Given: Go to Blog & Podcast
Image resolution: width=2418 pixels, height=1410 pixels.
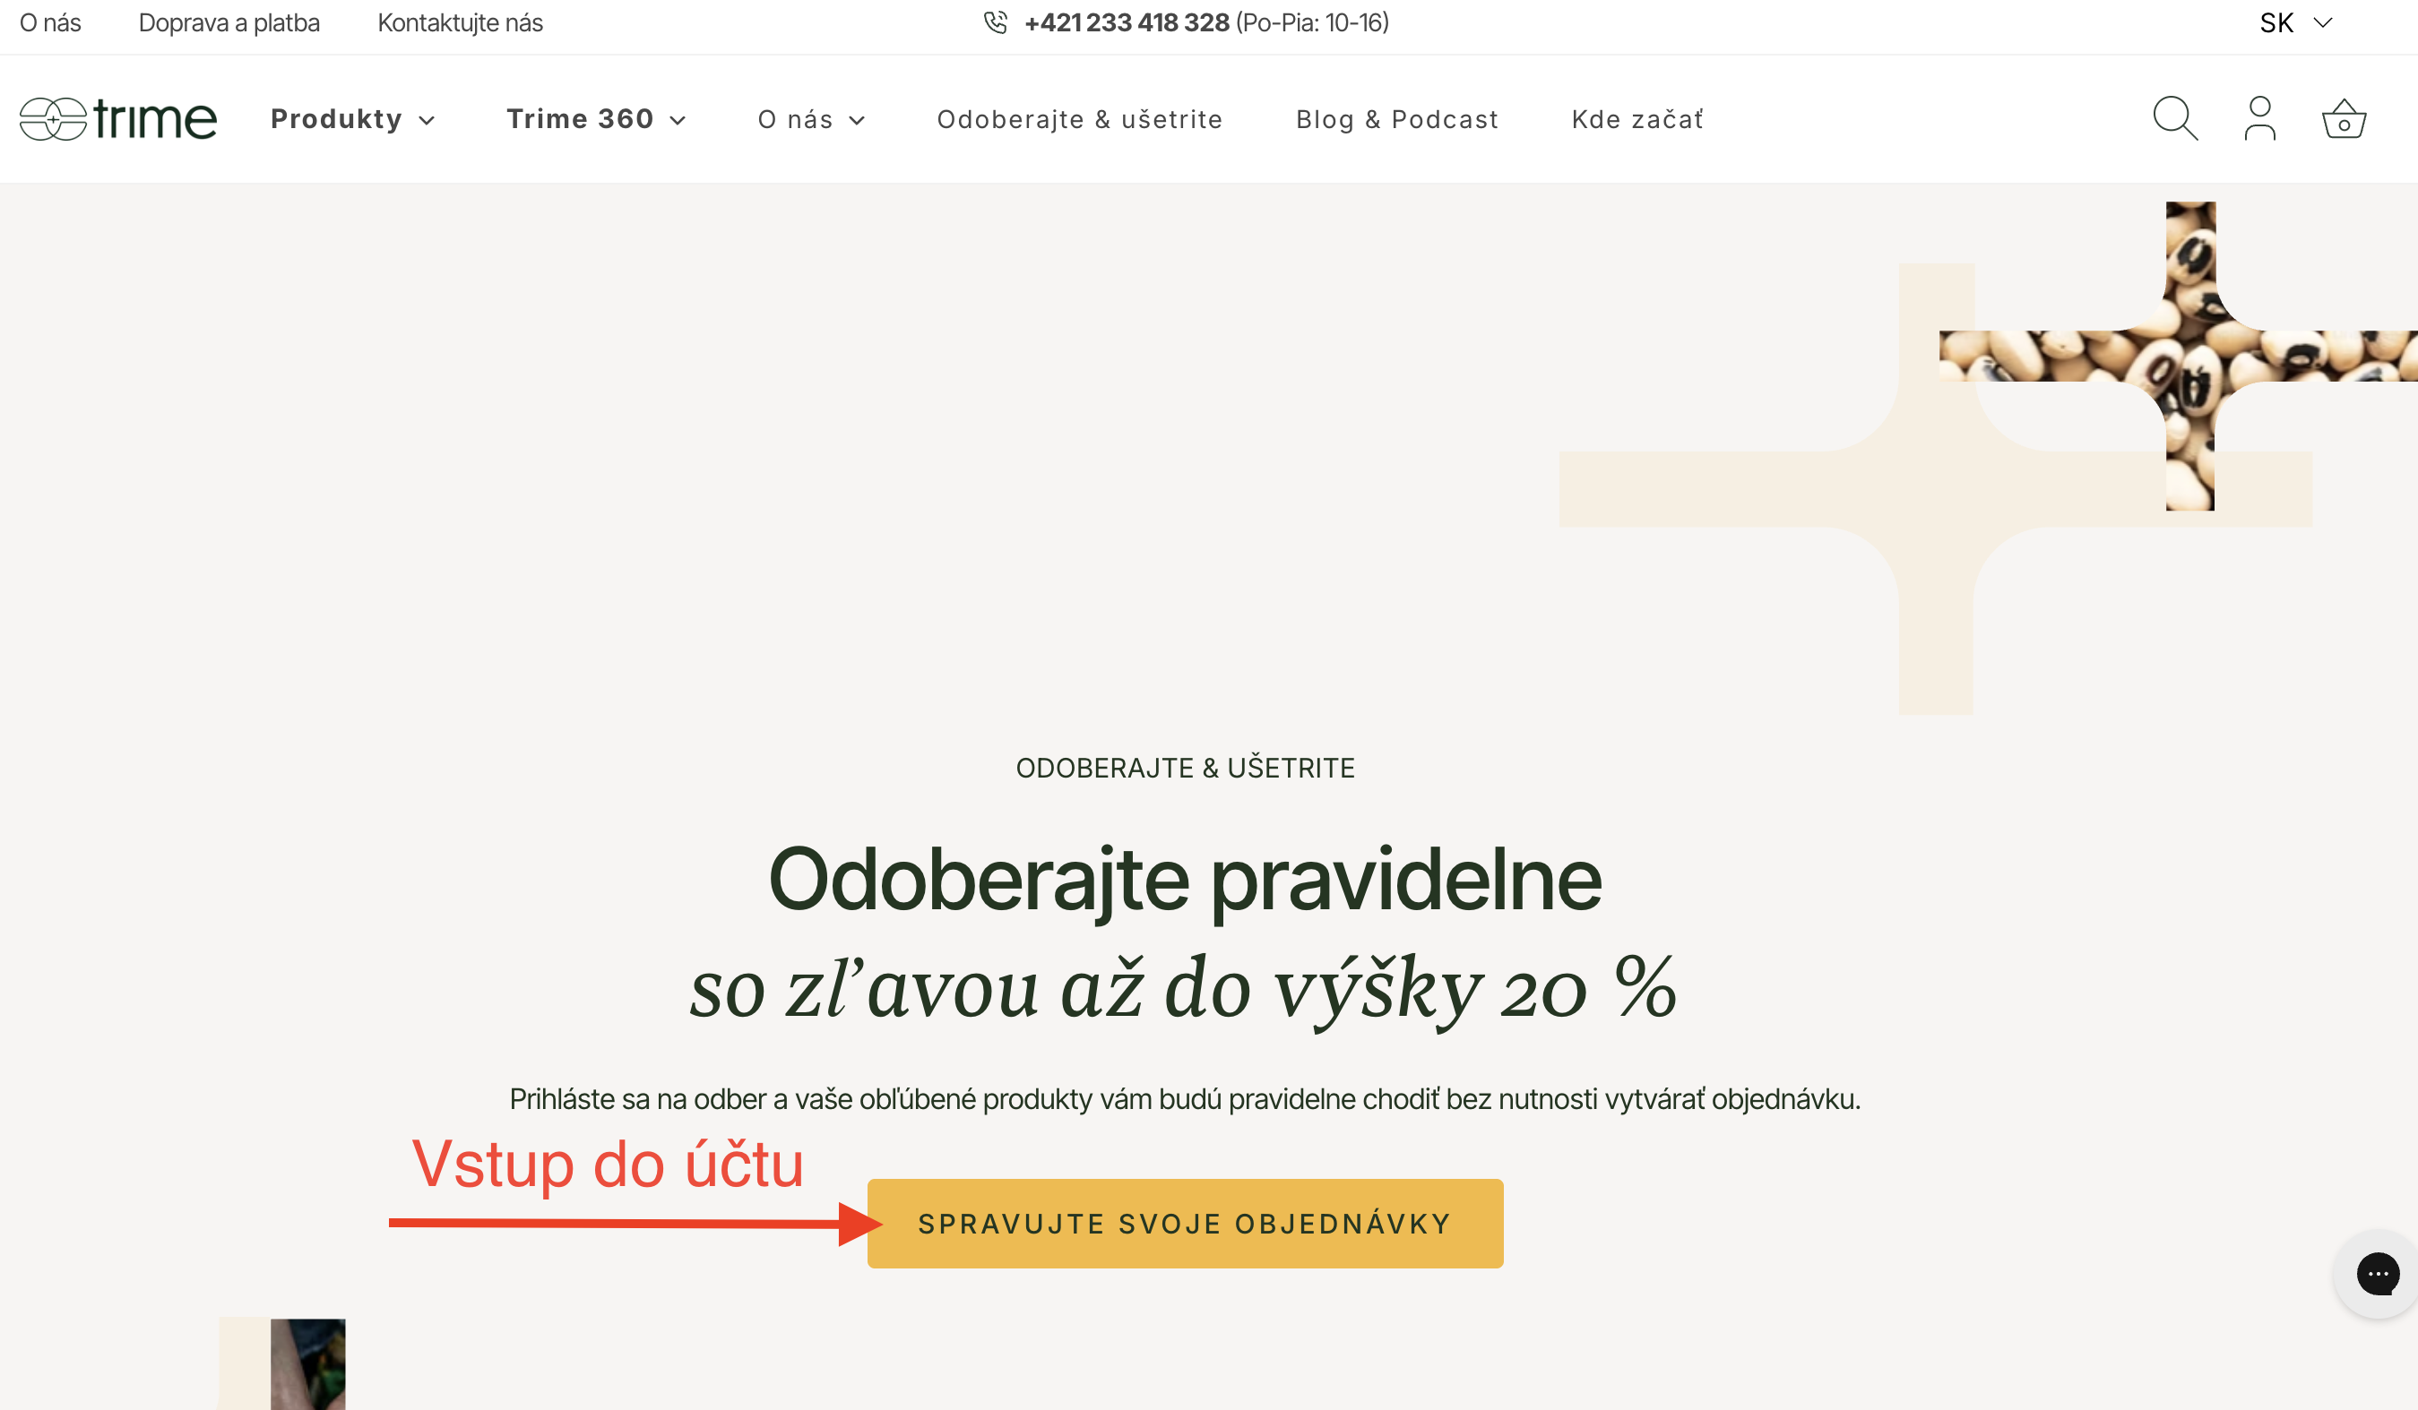Looking at the screenshot, I should [x=1397, y=119].
